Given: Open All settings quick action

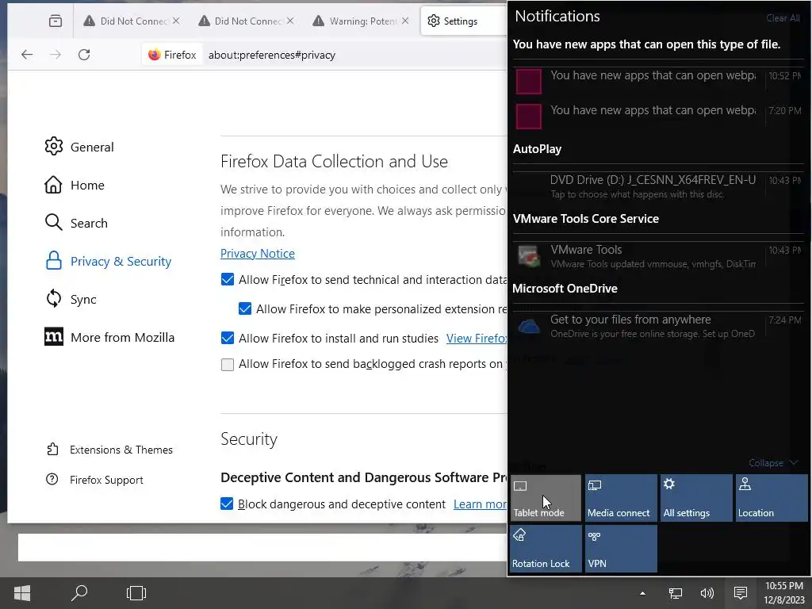Looking at the screenshot, I should (696, 498).
